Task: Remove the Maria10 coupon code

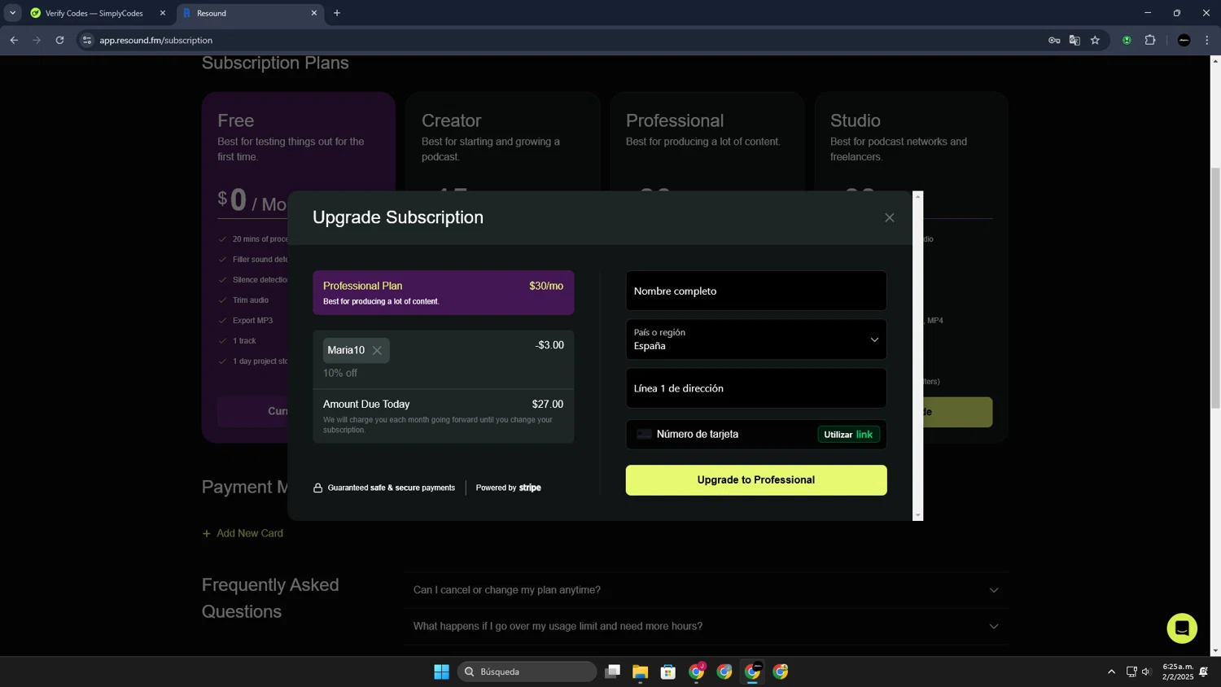Action: pos(377,351)
